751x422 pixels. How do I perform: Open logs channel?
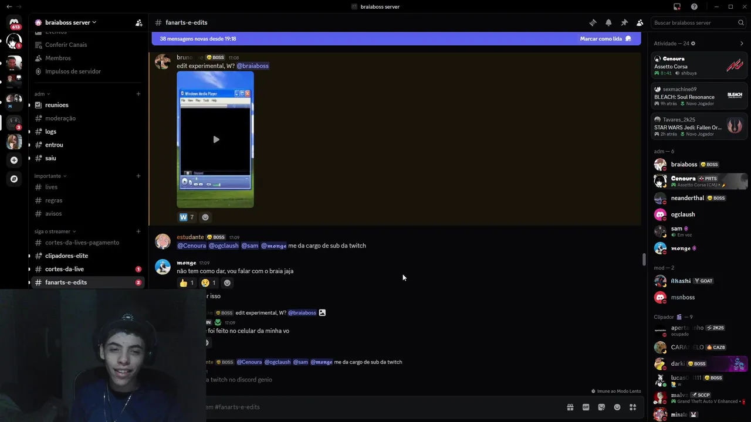pyautogui.click(x=88, y=132)
